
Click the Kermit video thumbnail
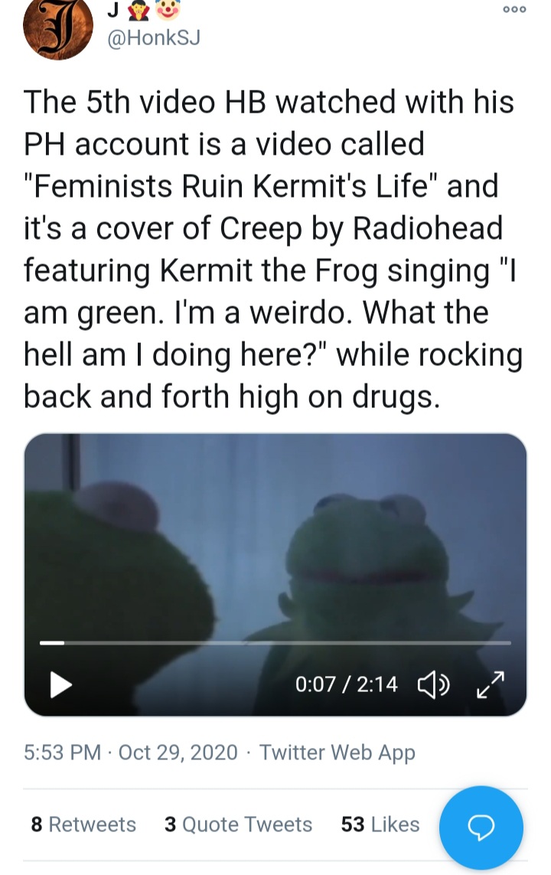(x=275, y=575)
